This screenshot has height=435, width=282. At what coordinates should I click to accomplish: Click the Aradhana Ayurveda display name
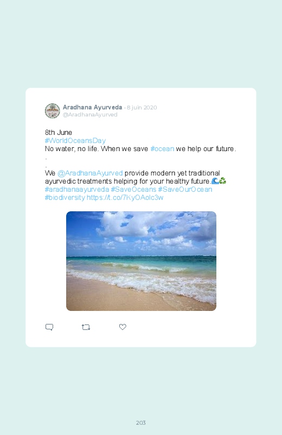coord(93,107)
